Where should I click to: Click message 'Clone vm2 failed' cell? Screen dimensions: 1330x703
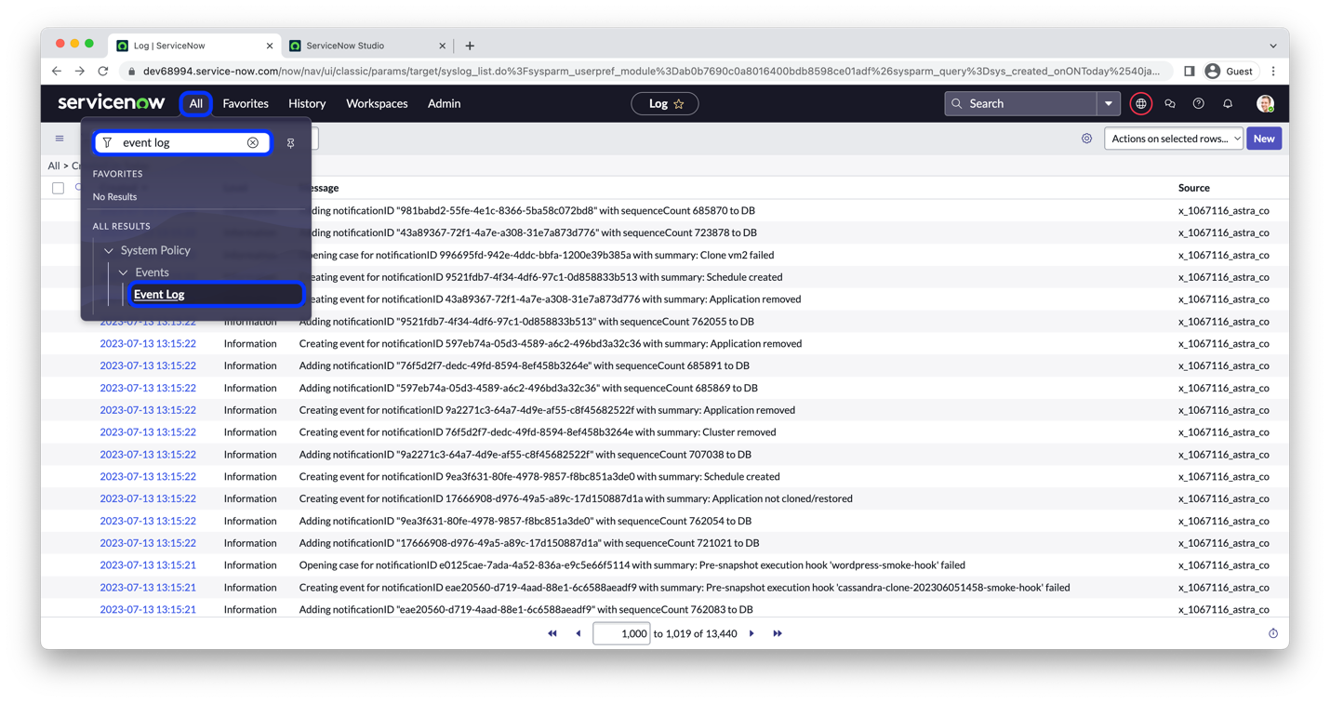pyautogui.click(x=536, y=255)
